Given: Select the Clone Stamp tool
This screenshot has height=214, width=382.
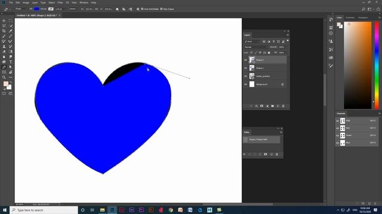Looking at the screenshot, I should [x=4, y=46].
